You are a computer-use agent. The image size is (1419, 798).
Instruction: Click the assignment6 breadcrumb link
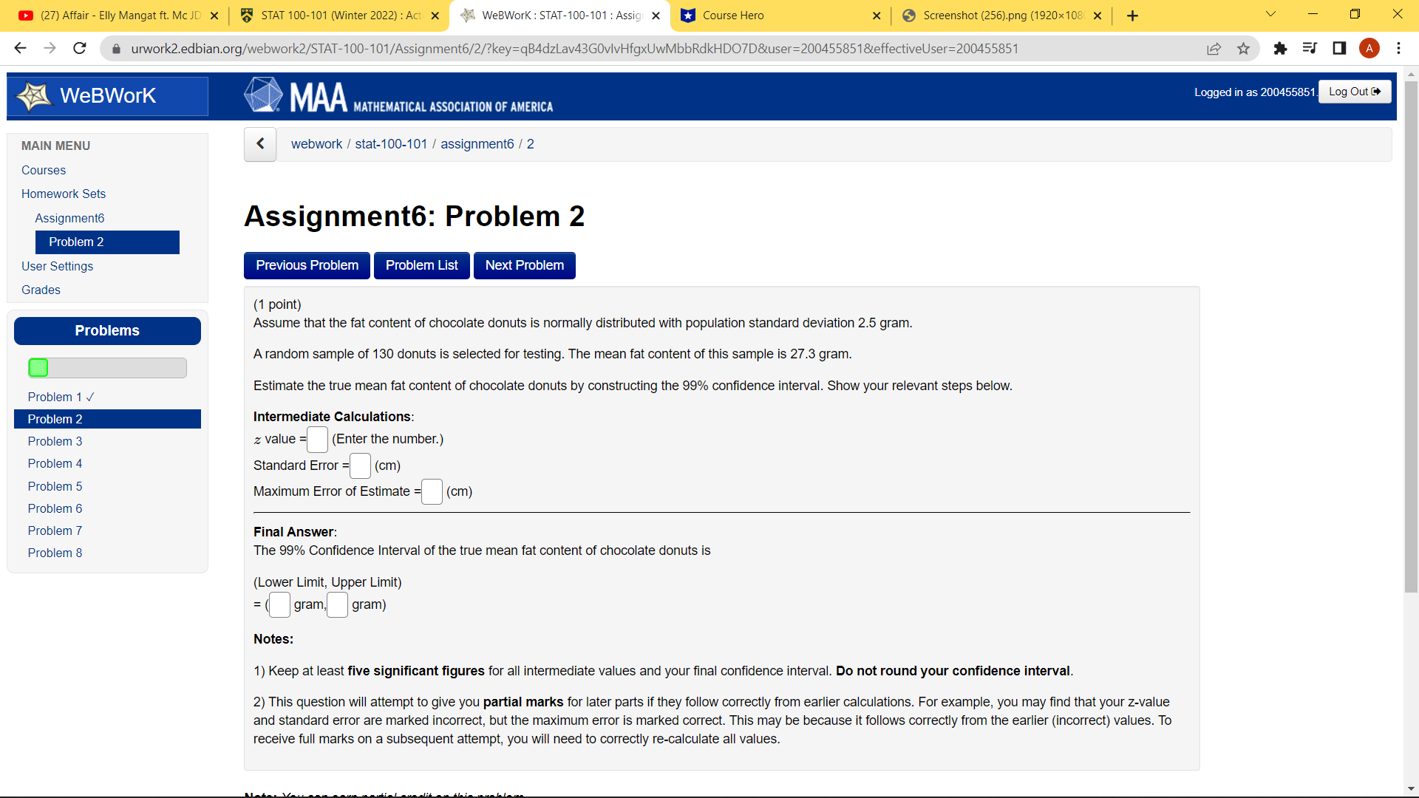click(x=477, y=144)
